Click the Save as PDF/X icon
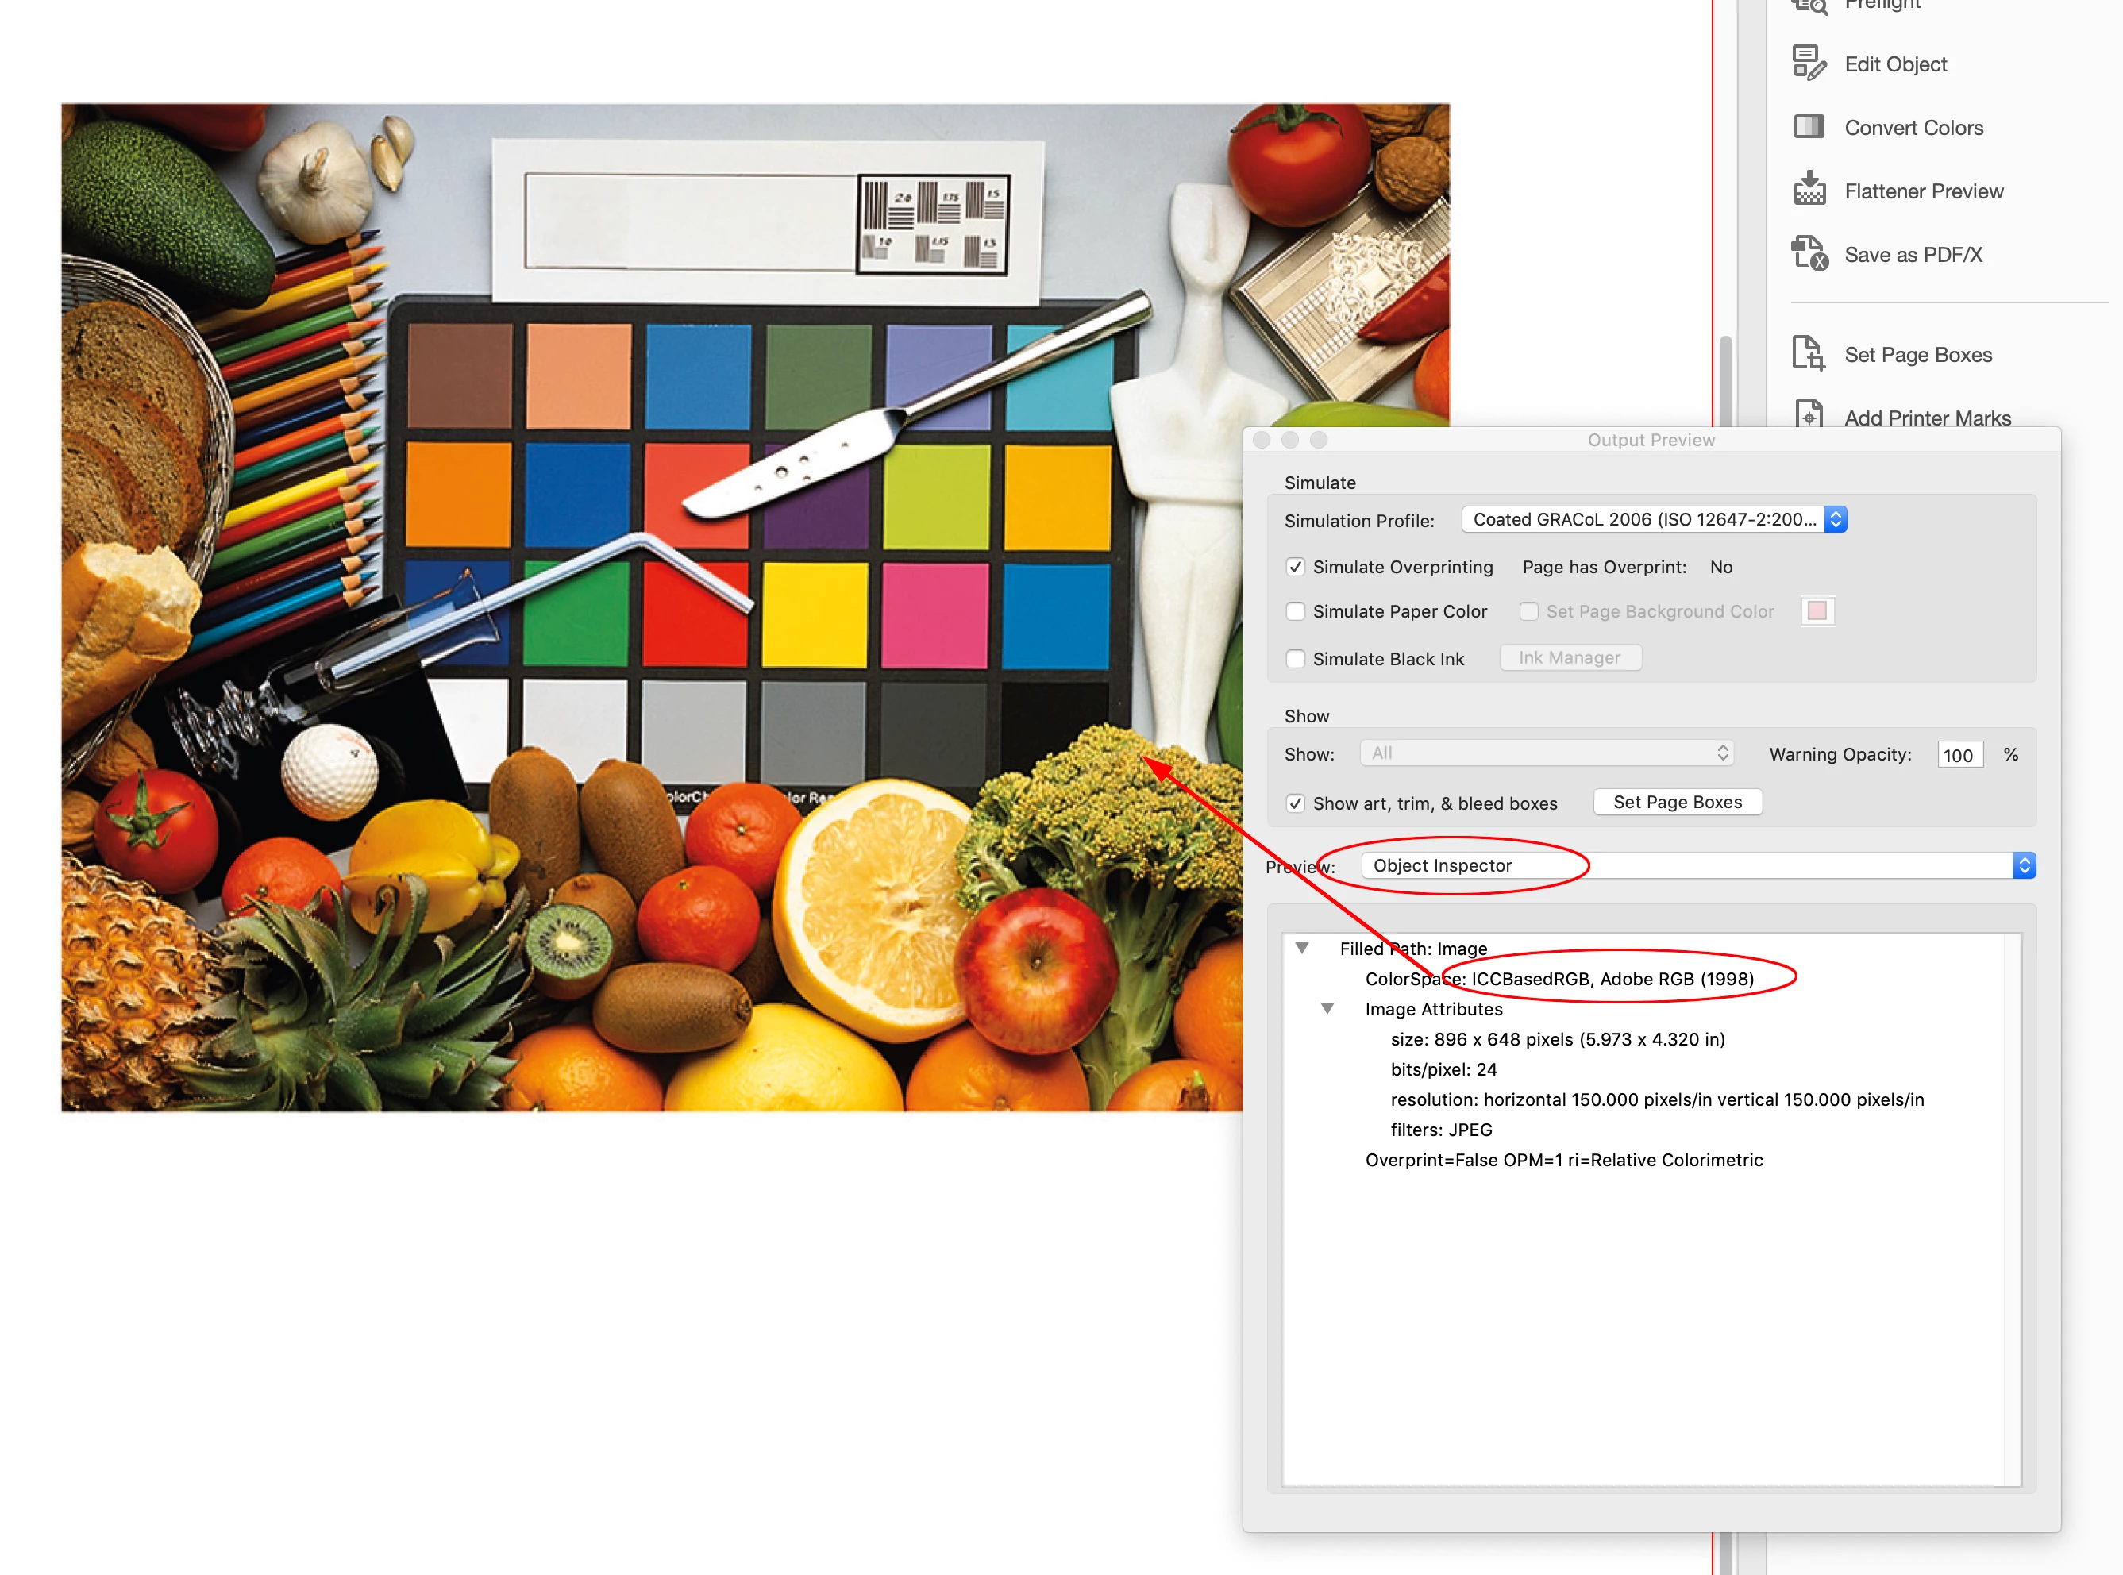Viewport: 2123px width, 1575px height. 1809,253
